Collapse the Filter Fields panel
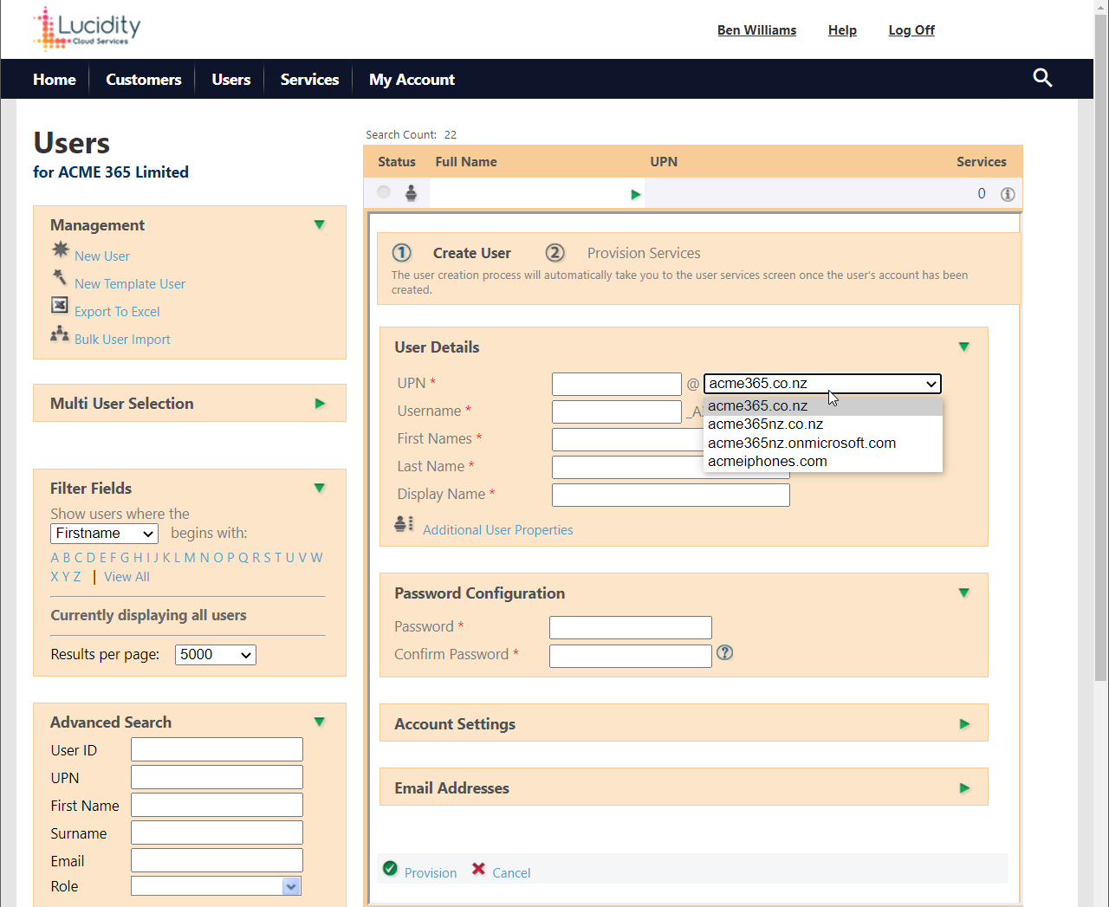Viewport: 1109px width, 907px height. coord(320,489)
